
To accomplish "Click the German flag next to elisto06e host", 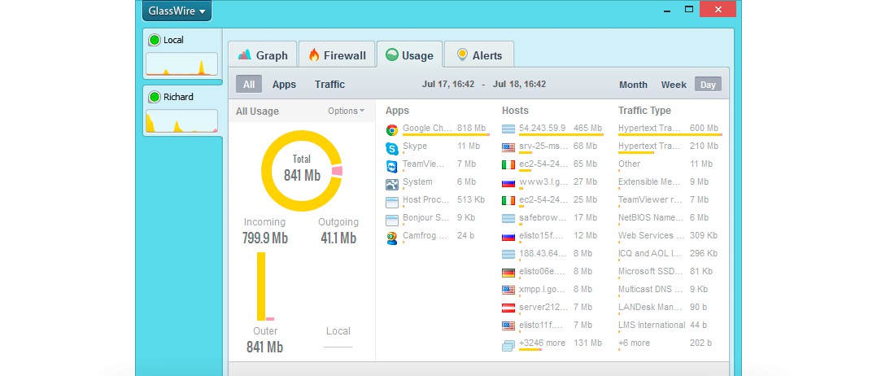I will click(x=508, y=273).
